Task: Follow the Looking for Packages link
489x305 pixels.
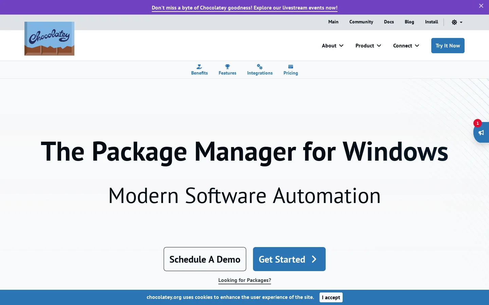Action: (245, 280)
